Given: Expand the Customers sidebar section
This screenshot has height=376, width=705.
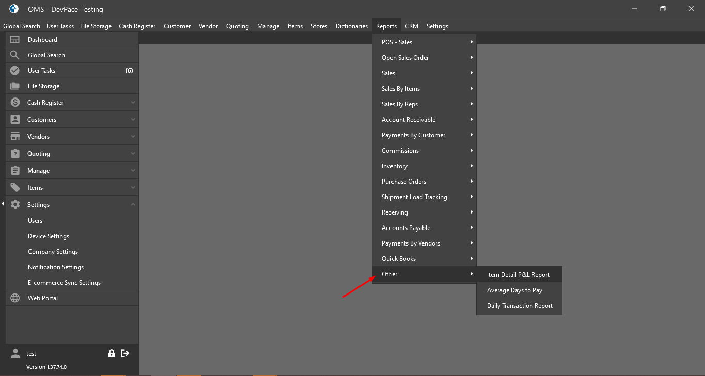Looking at the screenshot, I should (133, 120).
